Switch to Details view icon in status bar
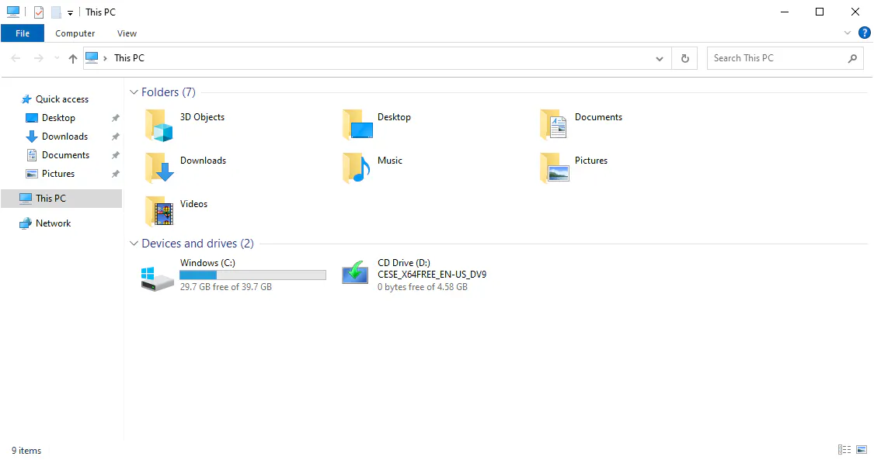Viewport: 874px width, 460px height. click(x=844, y=449)
